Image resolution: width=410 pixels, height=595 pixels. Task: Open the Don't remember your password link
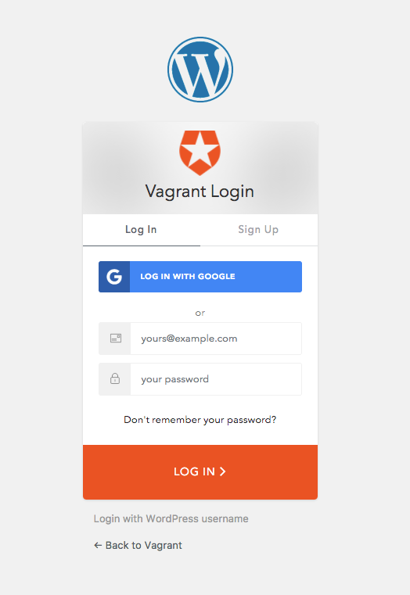pyautogui.click(x=200, y=420)
